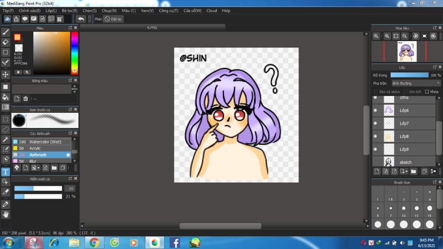
Task: Toggle Bảo vệ alpha checkbox
Action: pyautogui.click(x=376, y=92)
